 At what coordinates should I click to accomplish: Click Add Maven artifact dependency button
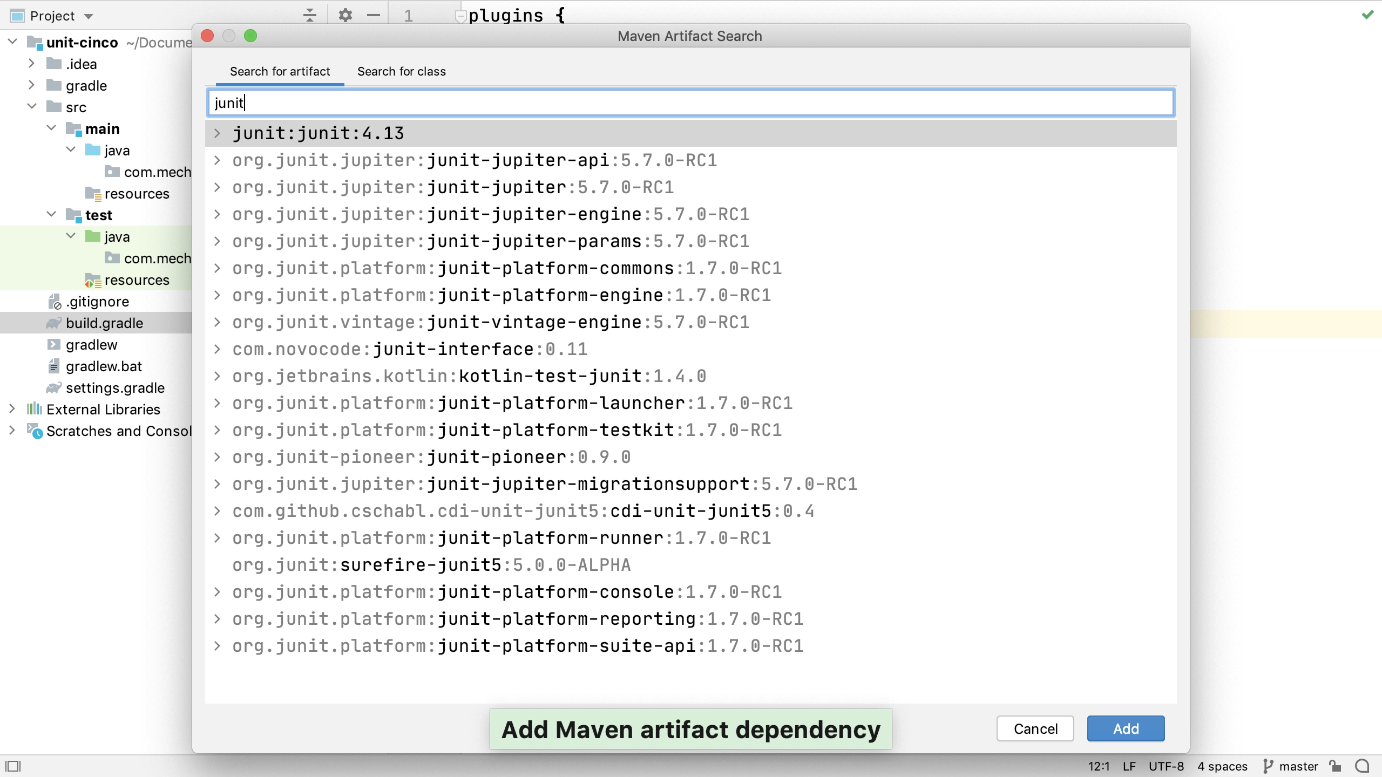pos(691,728)
